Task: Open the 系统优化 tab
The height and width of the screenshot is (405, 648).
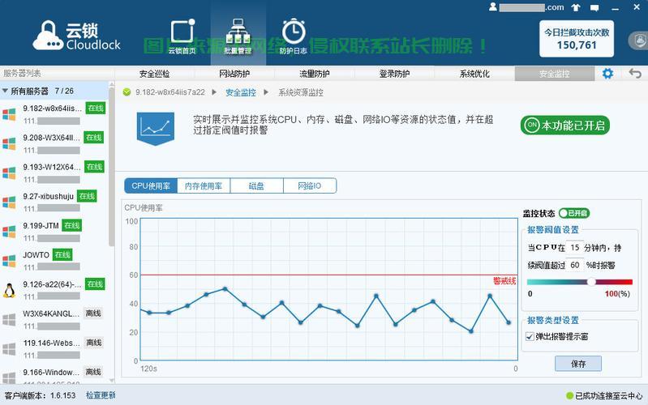Action: [474, 74]
